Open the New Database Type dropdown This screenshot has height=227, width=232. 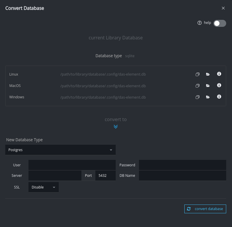click(x=60, y=150)
